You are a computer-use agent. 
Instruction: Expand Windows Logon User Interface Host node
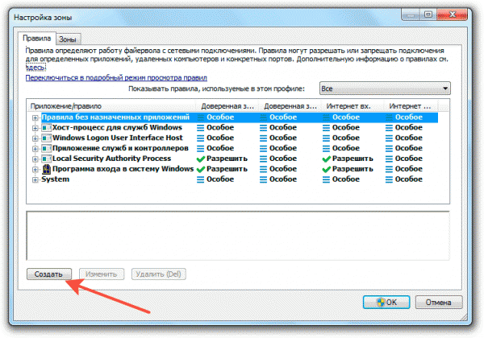(35, 138)
